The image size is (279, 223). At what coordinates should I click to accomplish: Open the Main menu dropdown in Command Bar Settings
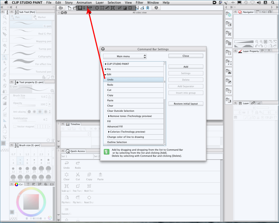(125, 56)
